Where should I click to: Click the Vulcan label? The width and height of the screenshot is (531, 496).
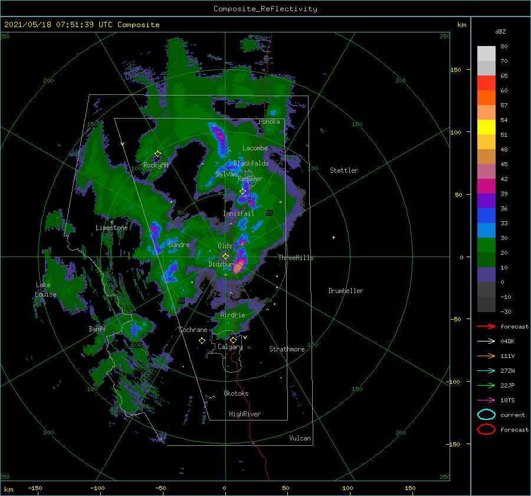[300, 438]
